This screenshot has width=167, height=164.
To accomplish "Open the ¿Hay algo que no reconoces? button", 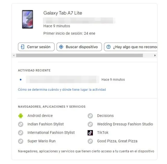I will pos(131,47).
